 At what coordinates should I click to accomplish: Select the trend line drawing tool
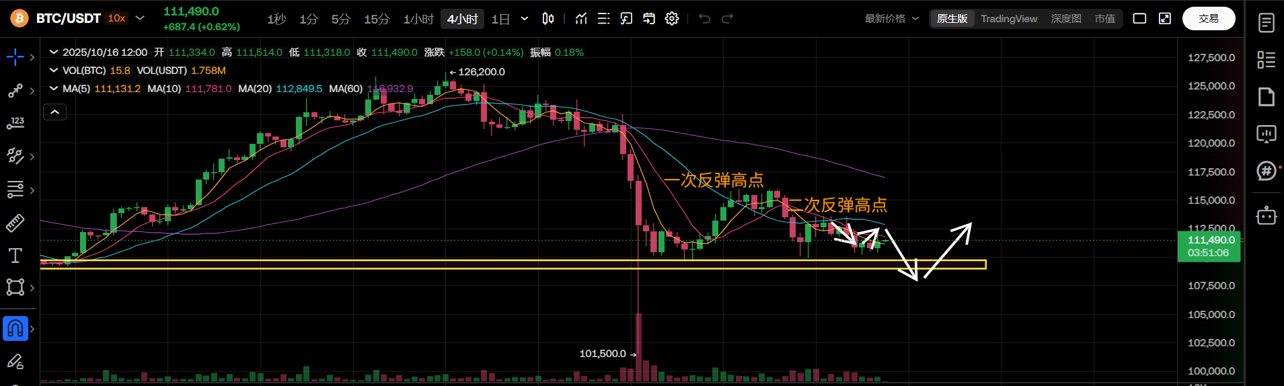(x=15, y=91)
